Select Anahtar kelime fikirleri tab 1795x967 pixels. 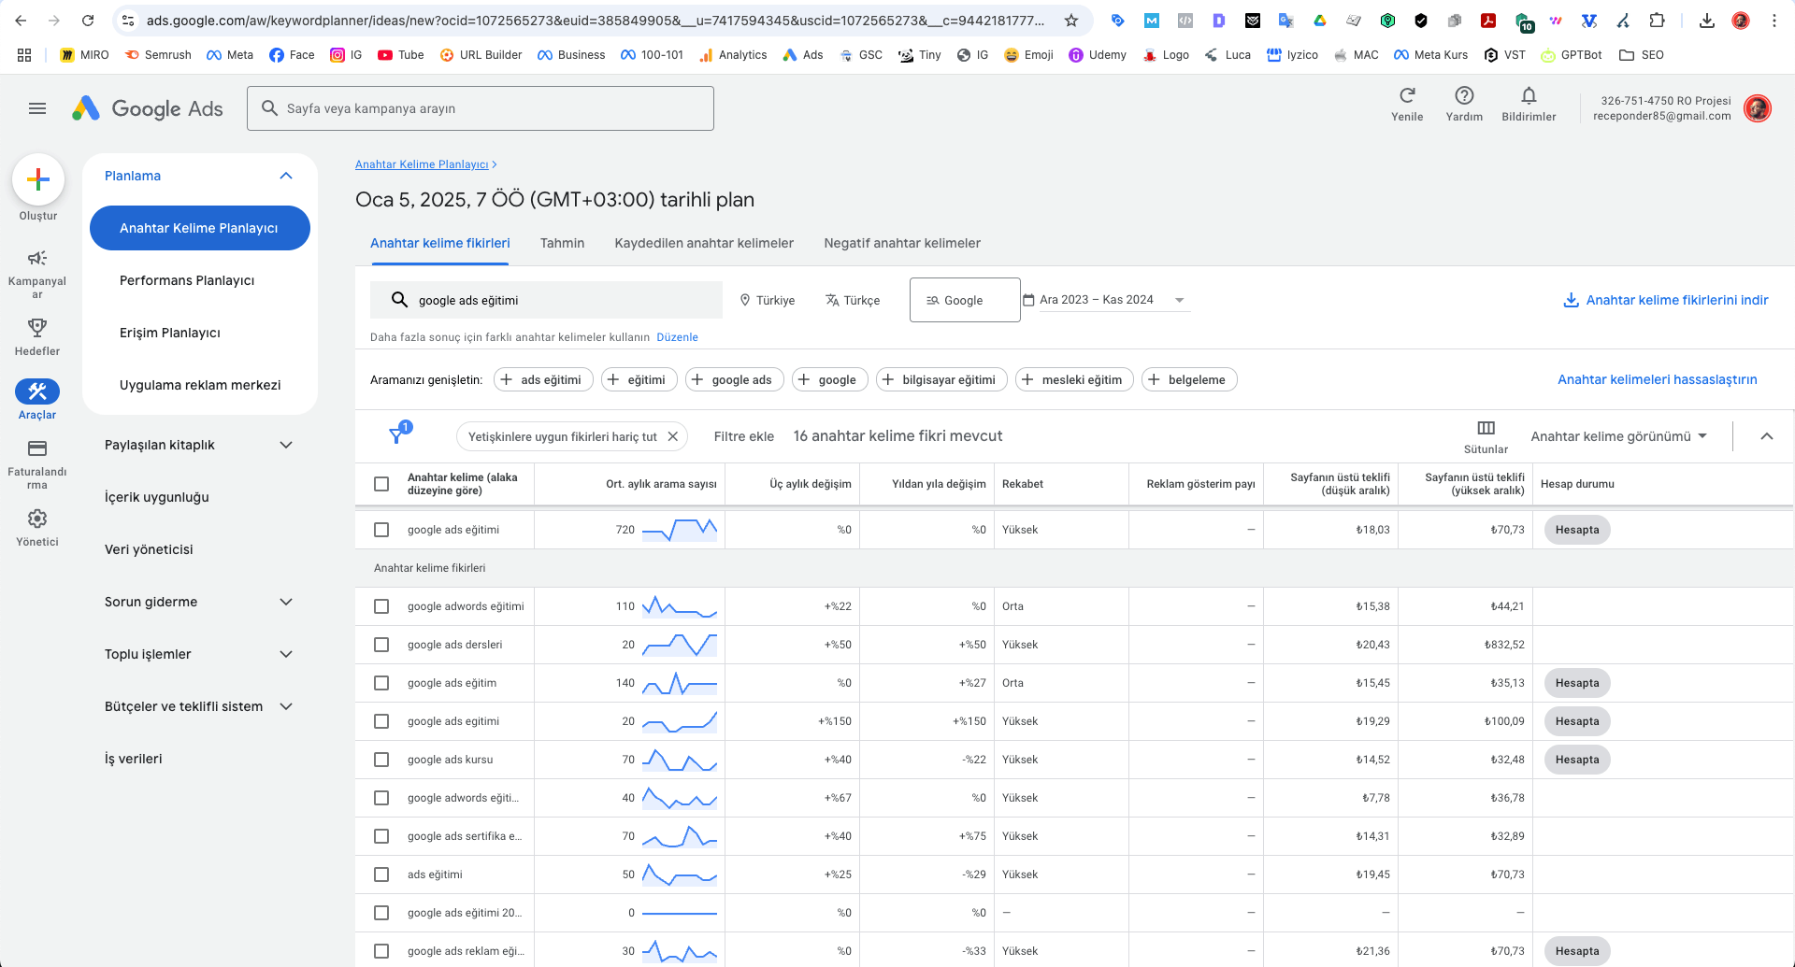tap(440, 243)
